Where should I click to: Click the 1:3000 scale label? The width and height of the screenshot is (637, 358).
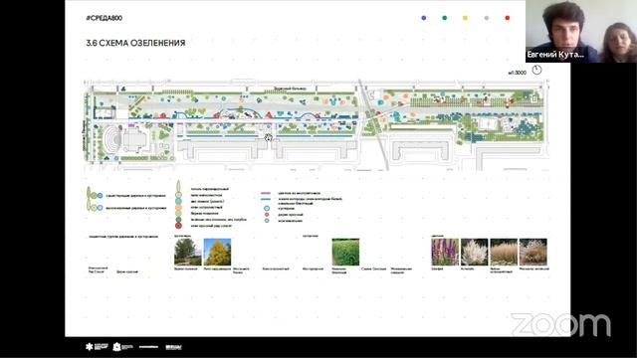coord(518,73)
